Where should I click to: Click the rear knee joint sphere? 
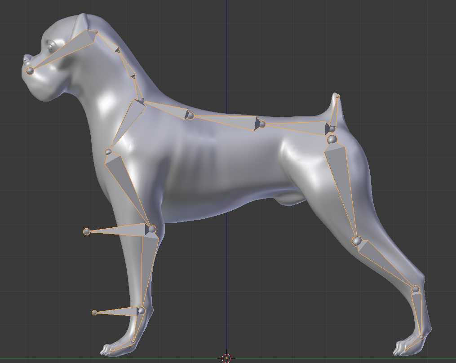click(357, 240)
